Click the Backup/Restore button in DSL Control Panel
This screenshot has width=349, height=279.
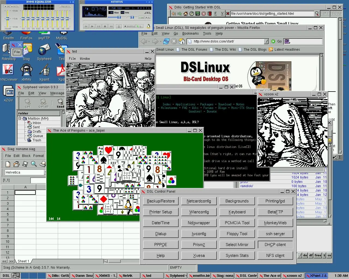pyautogui.click(x=160, y=201)
